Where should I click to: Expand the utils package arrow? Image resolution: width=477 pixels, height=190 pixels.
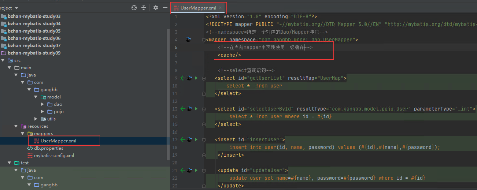click(x=36, y=119)
